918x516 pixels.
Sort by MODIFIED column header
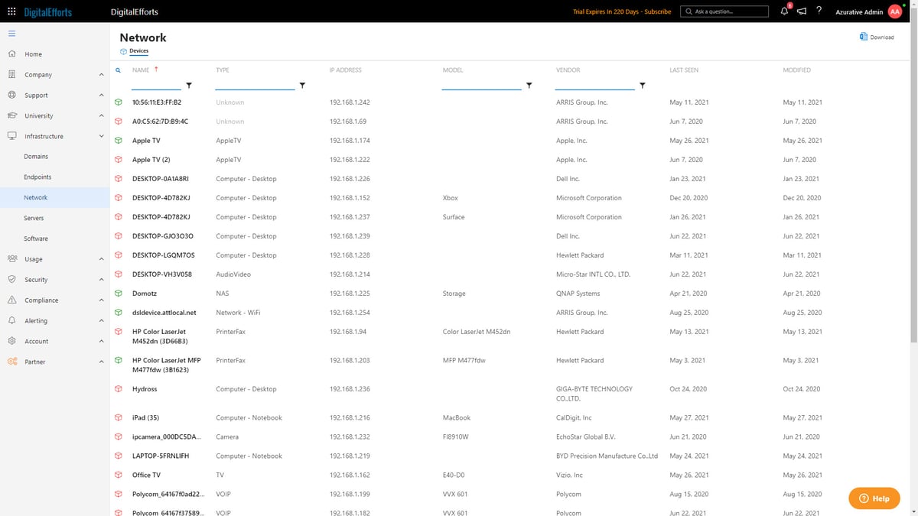click(797, 70)
